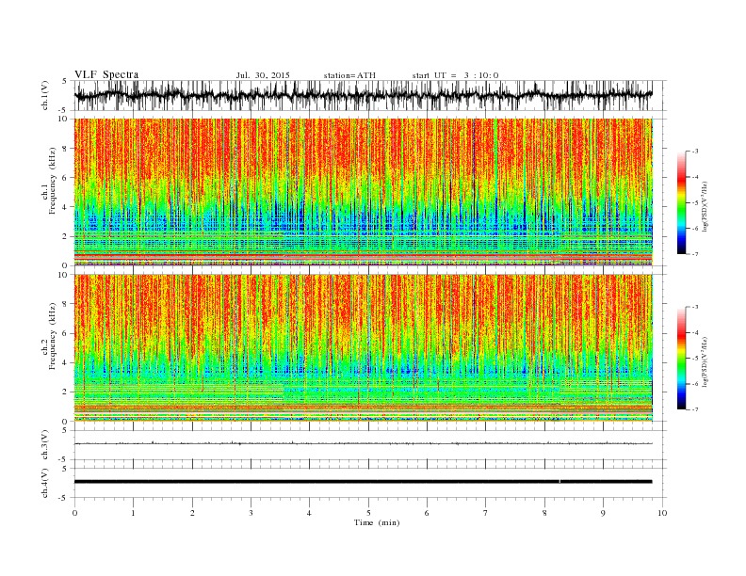Click the "ch.3(V)" axis label
The image size is (746, 576).
44,445
